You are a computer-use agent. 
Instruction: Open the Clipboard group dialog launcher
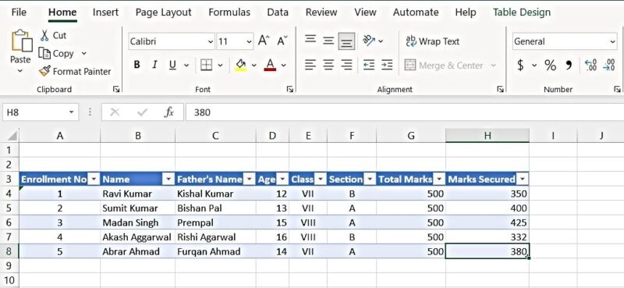pos(116,90)
